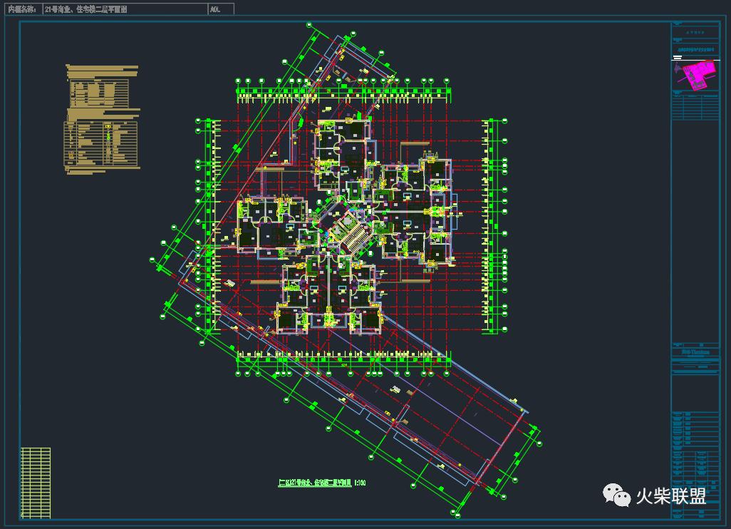Select the A0L sheet size cell
The image size is (731, 529).
pyautogui.click(x=220, y=9)
